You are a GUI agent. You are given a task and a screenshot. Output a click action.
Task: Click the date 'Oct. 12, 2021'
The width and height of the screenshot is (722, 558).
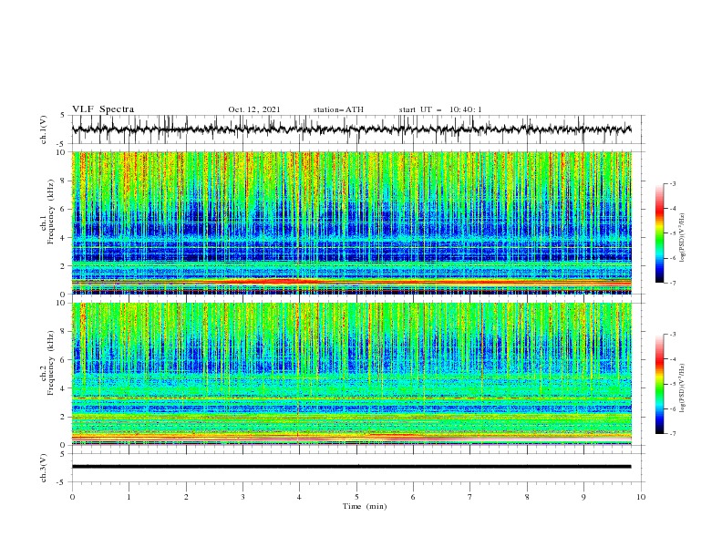point(254,109)
